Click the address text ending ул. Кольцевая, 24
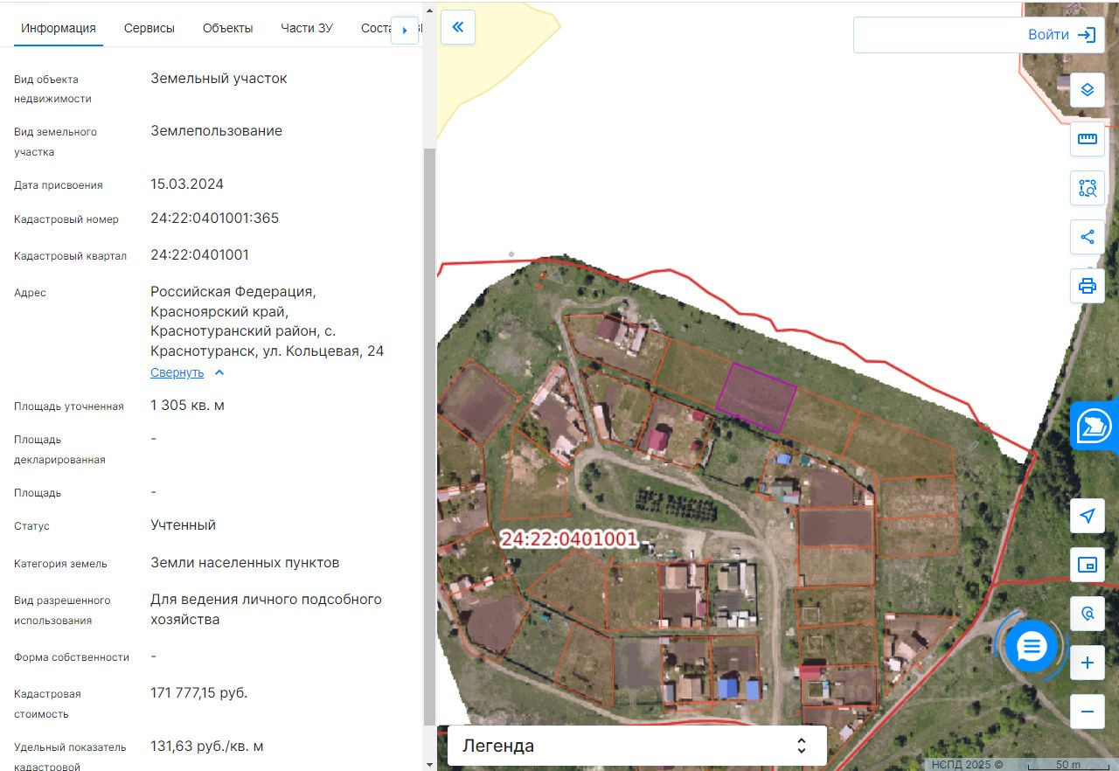1119x771 pixels. tap(268, 322)
